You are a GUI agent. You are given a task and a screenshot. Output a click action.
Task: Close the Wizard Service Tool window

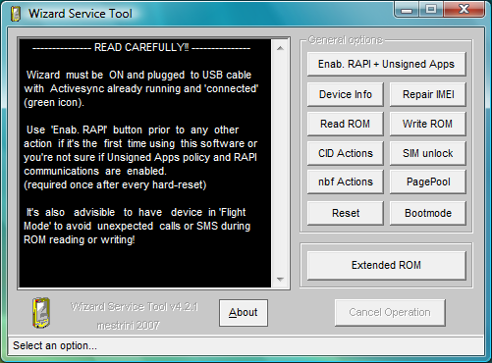pos(464,10)
